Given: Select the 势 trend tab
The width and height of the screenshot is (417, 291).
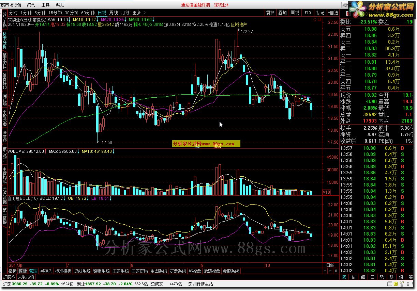Looking at the screenshot, I should (x=382, y=277).
